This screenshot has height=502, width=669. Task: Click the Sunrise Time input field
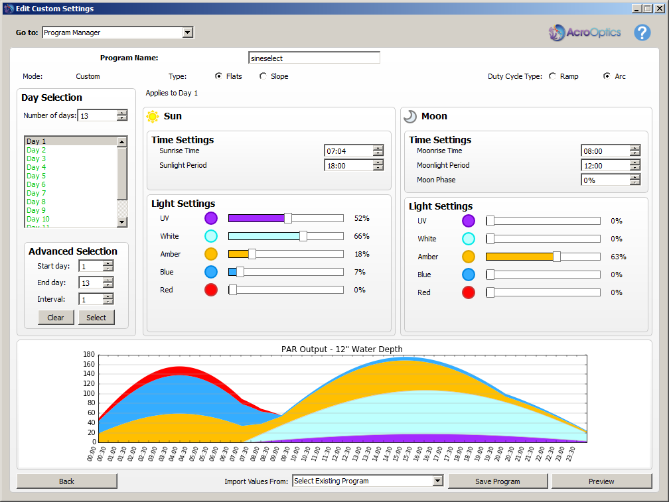[x=349, y=151]
